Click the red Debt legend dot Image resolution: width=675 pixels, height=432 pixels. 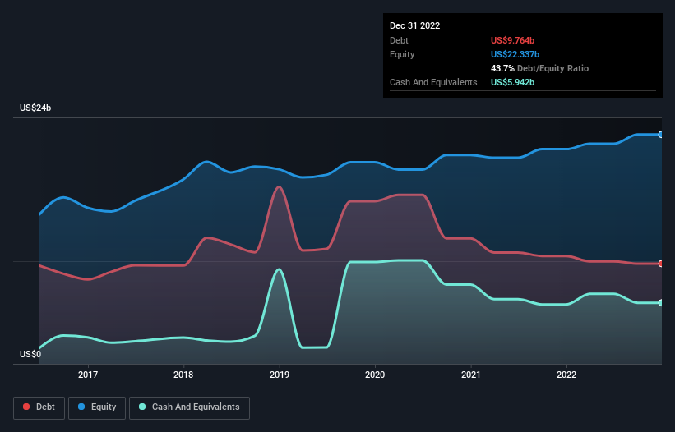(26, 407)
